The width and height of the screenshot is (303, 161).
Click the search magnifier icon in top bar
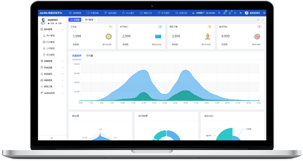pyautogui.click(x=219, y=13)
